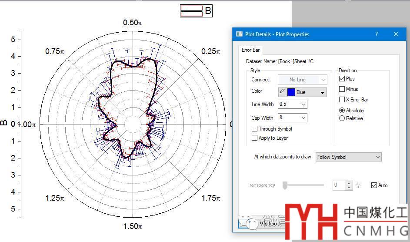Select the Absolute radio button
410x242 pixels.
(342, 111)
